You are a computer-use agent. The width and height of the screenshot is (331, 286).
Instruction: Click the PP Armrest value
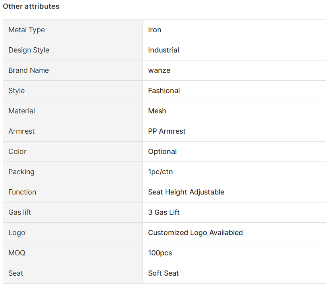167,131
